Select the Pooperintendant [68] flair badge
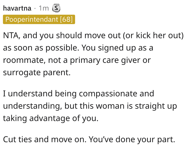 pos(39,19)
